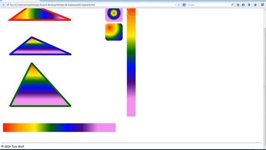The width and height of the screenshot is (266, 150).
Task: Click the rounded square with off-center radial gradient
Action: pos(114,32)
